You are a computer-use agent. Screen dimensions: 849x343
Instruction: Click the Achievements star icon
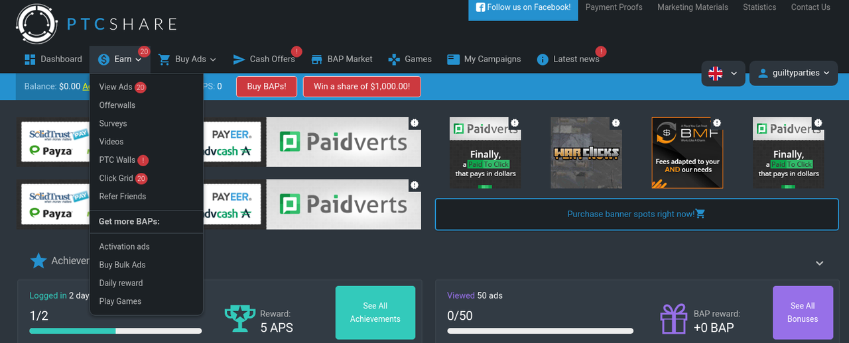(38, 261)
